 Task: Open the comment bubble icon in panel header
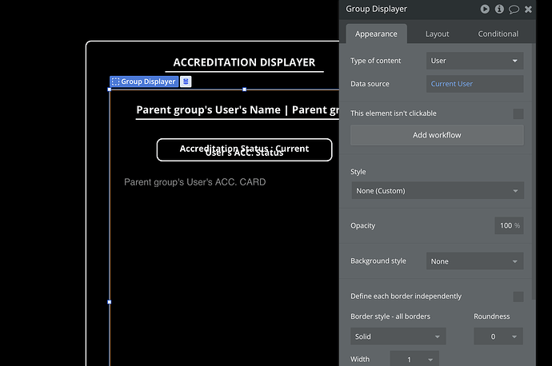[514, 10]
